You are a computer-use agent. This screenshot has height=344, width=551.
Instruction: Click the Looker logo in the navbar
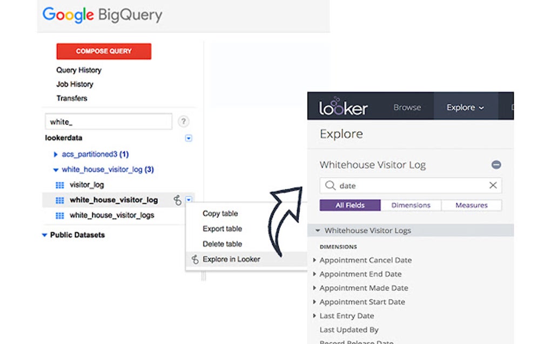344,107
